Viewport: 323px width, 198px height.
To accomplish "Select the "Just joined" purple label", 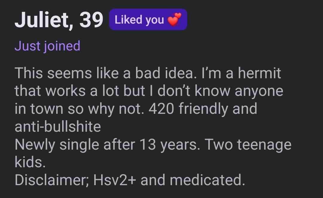I will click(47, 46).
